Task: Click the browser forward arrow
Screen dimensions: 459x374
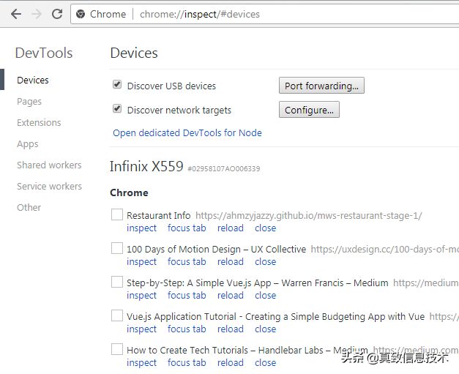Action: click(37, 14)
